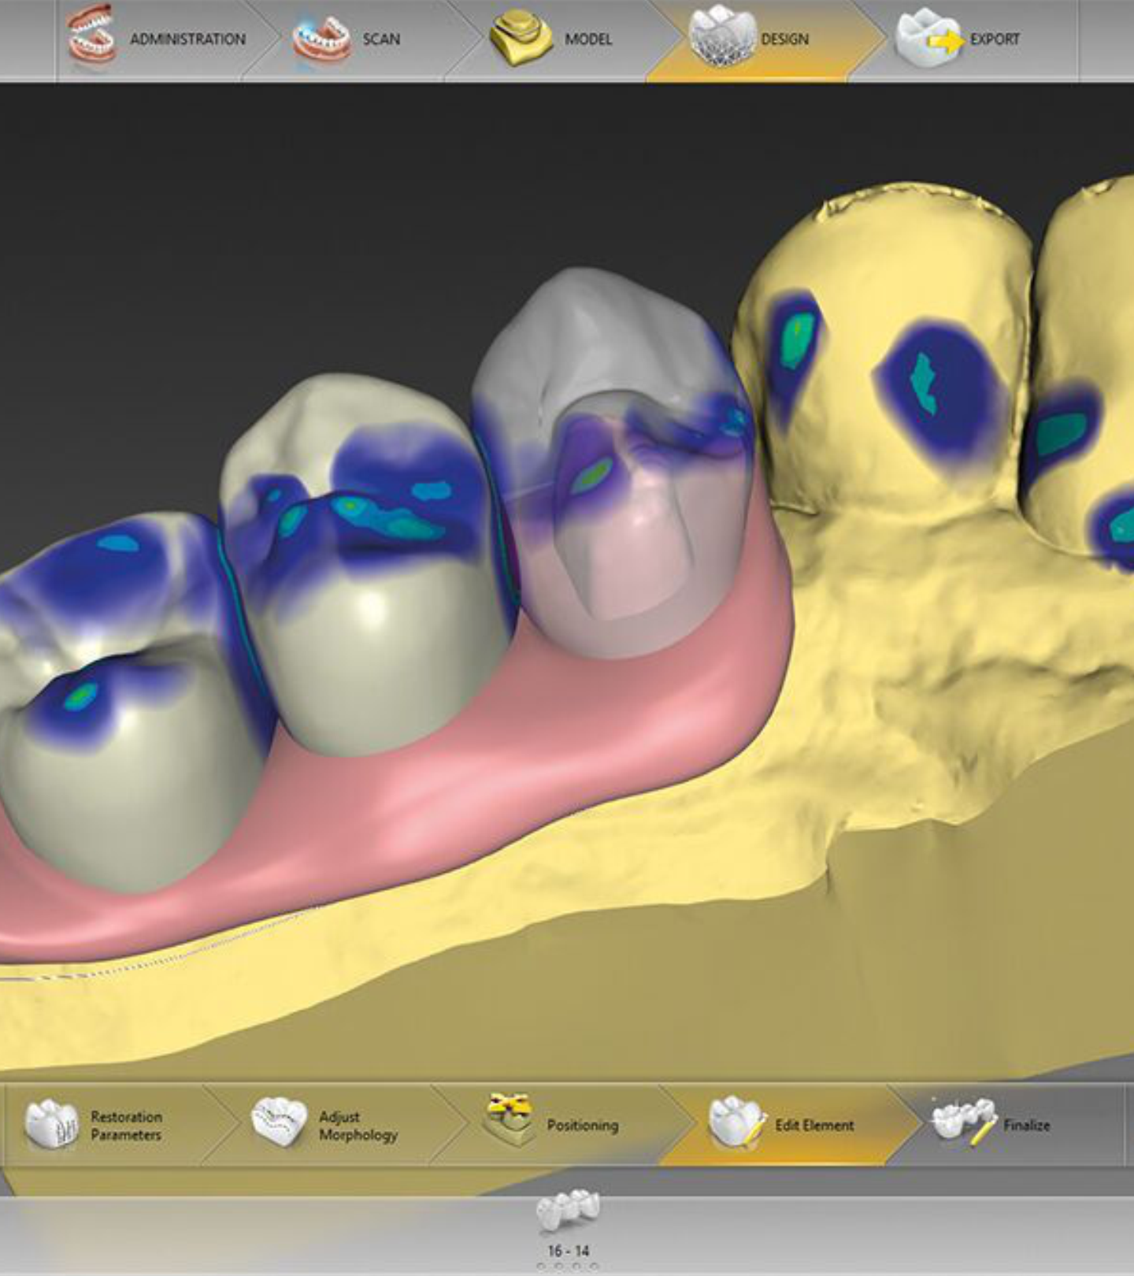Image resolution: width=1134 pixels, height=1276 pixels.
Task: Click the 16 - 14 restoration label
Action: click(568, 1251)
